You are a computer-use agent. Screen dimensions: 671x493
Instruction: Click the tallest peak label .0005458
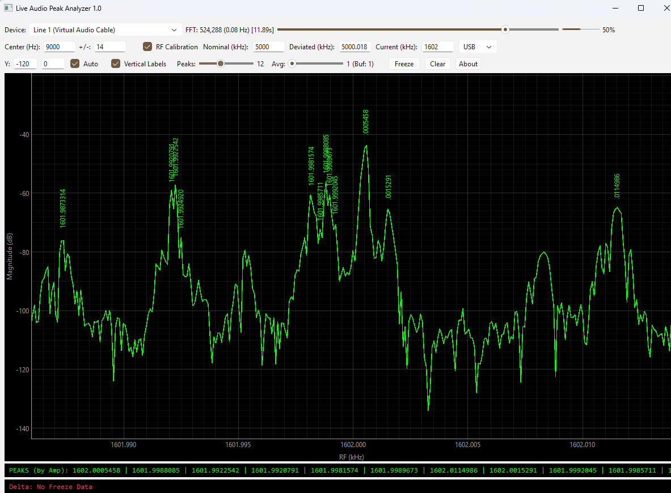[365, 122]
